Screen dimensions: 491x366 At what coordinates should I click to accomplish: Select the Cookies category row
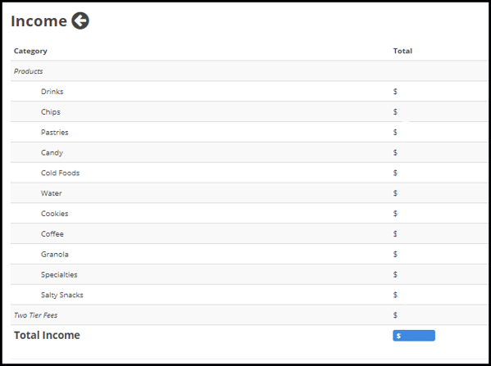pyautogui.click(x=249, y=214)
